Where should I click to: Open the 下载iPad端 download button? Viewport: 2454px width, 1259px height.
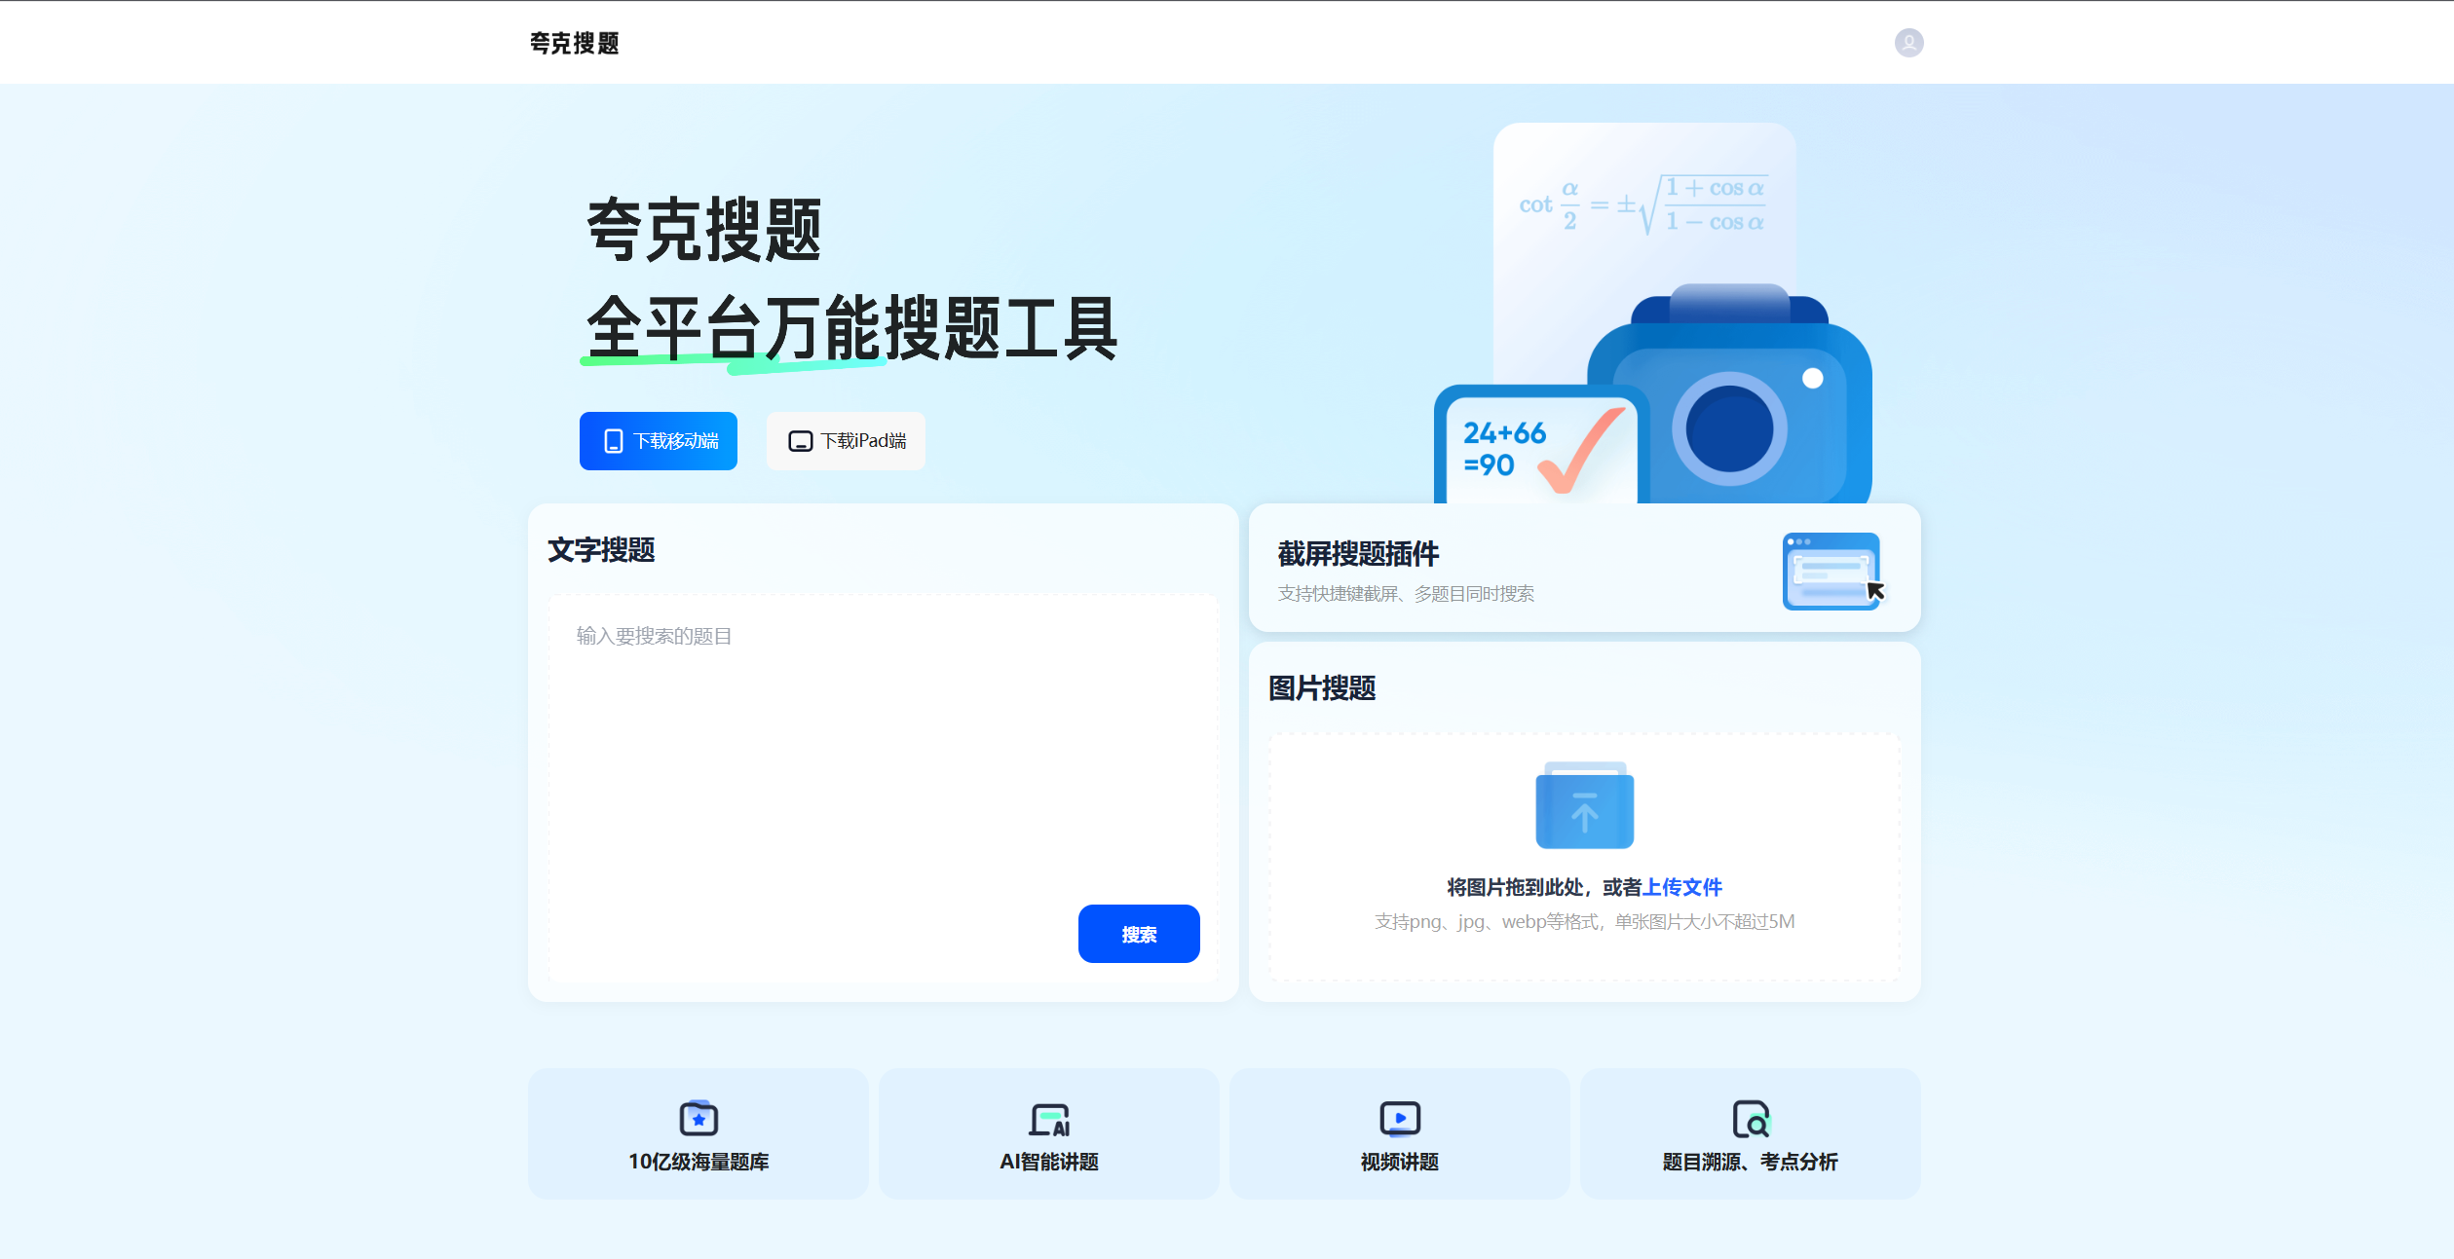845,441
